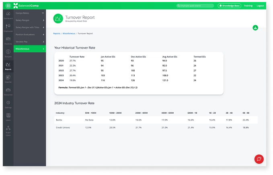Open the app grid menu icon
The image size is (273, 175).
tap(8, 6)
